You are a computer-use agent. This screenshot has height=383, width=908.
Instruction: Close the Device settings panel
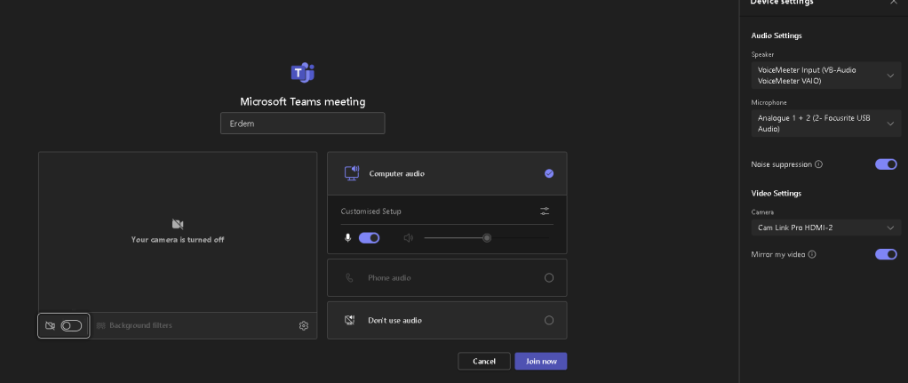[894, 2]
